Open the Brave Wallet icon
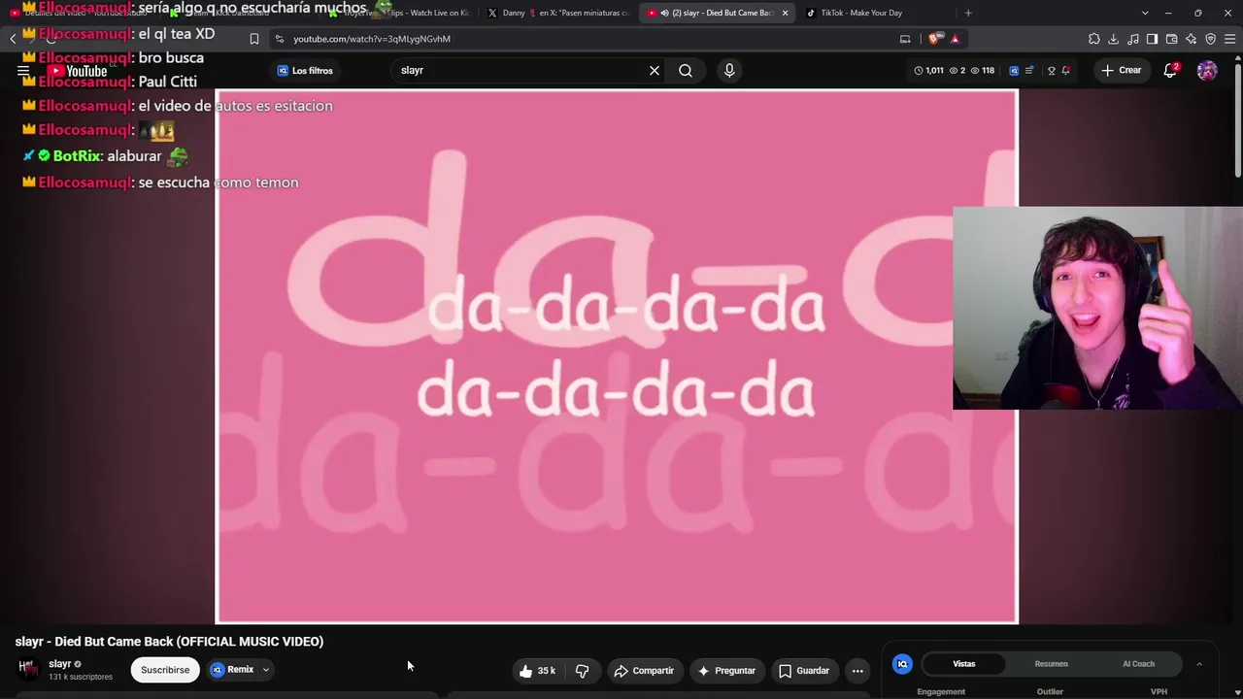1243x699 pixels. (1172, 39)
